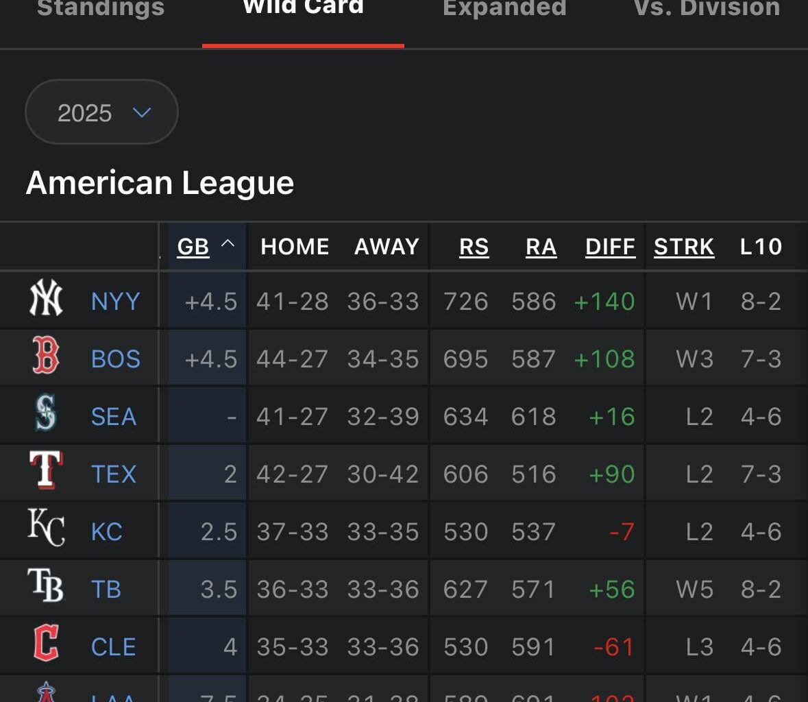Sort standings by the RS column

(x=474, y=246)
